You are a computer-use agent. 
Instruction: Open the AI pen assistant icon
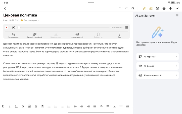tap(144, 9)
